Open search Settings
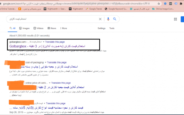184x115 pixels. [101, 28]
